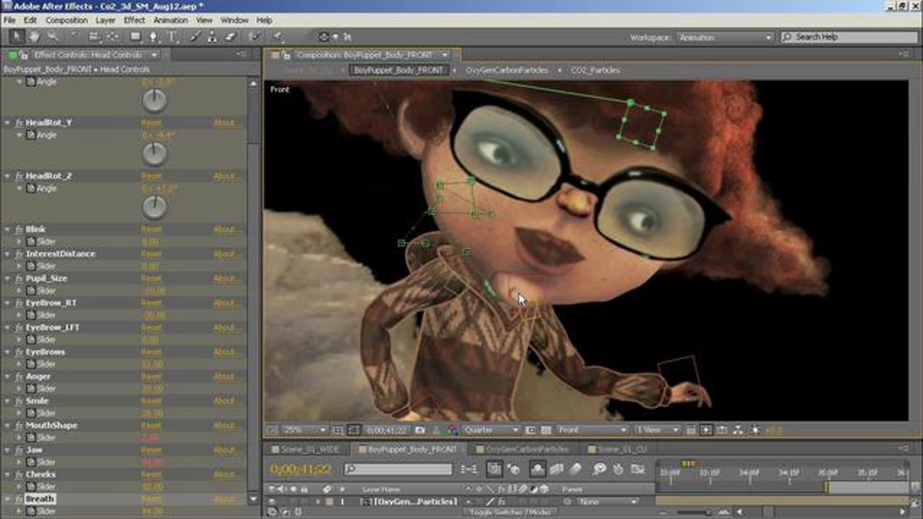Reset the Smile effect
The image size is (923, 519).
[x=151, y=401]
